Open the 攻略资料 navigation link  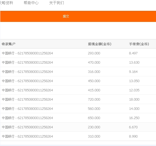point(6,3)
